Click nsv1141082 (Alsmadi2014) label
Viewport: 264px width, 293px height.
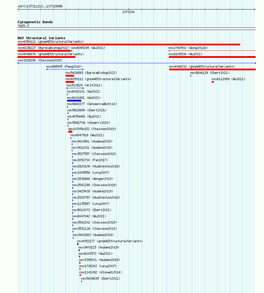[x=101, y=272]
